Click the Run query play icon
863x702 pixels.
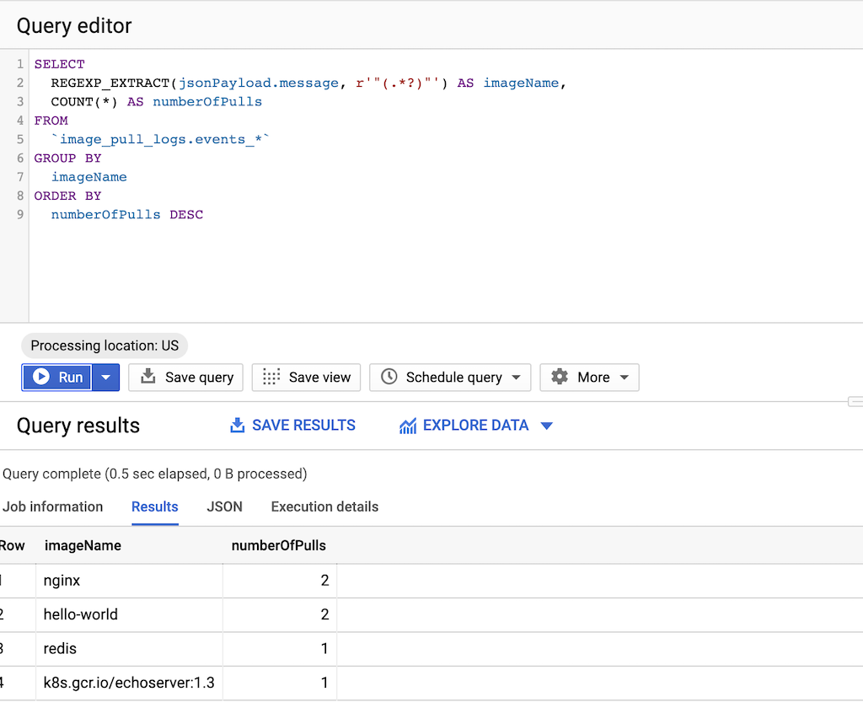40,378
